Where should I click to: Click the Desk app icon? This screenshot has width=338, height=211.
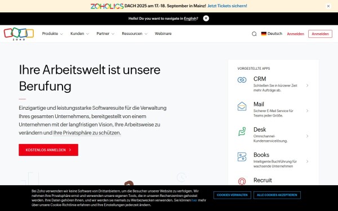[x=242, y=131]
